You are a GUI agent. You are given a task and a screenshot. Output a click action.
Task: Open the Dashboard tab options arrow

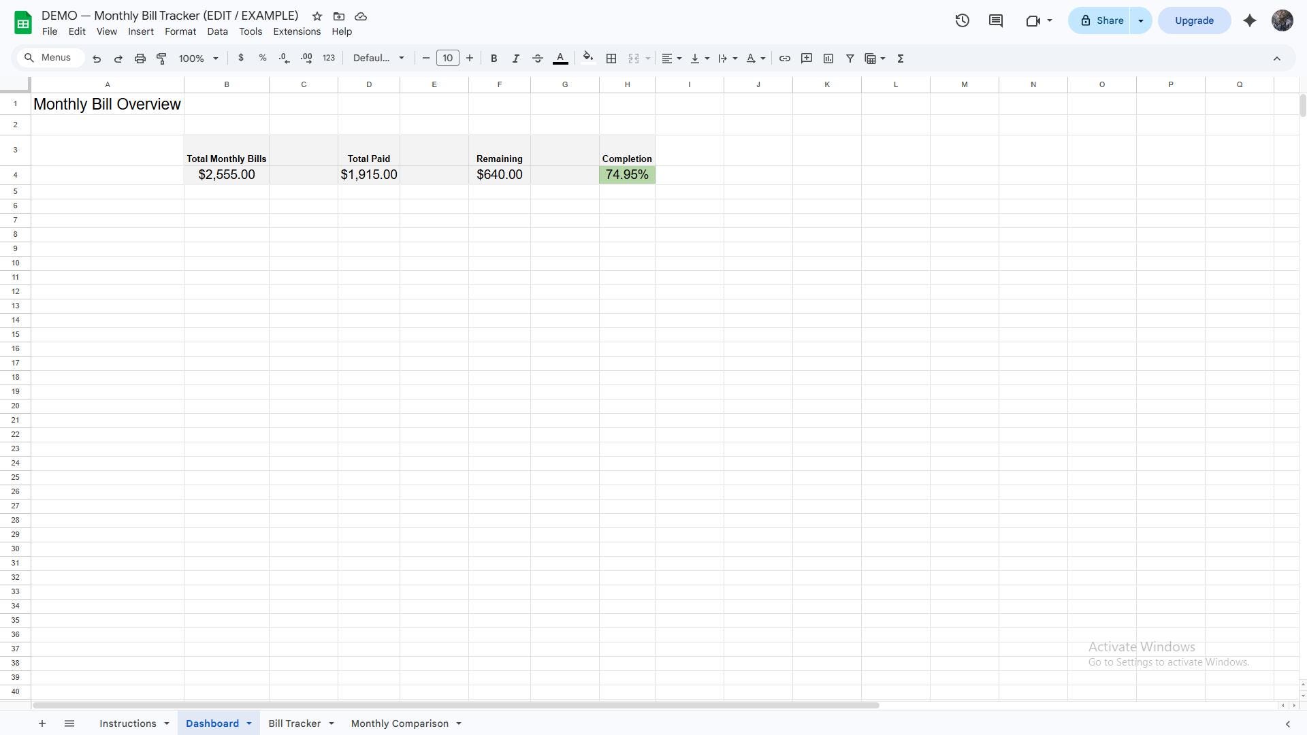point(249,723)
